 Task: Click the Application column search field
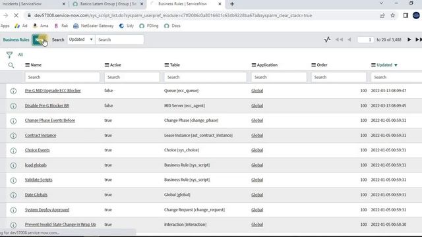tap(279, 77)
